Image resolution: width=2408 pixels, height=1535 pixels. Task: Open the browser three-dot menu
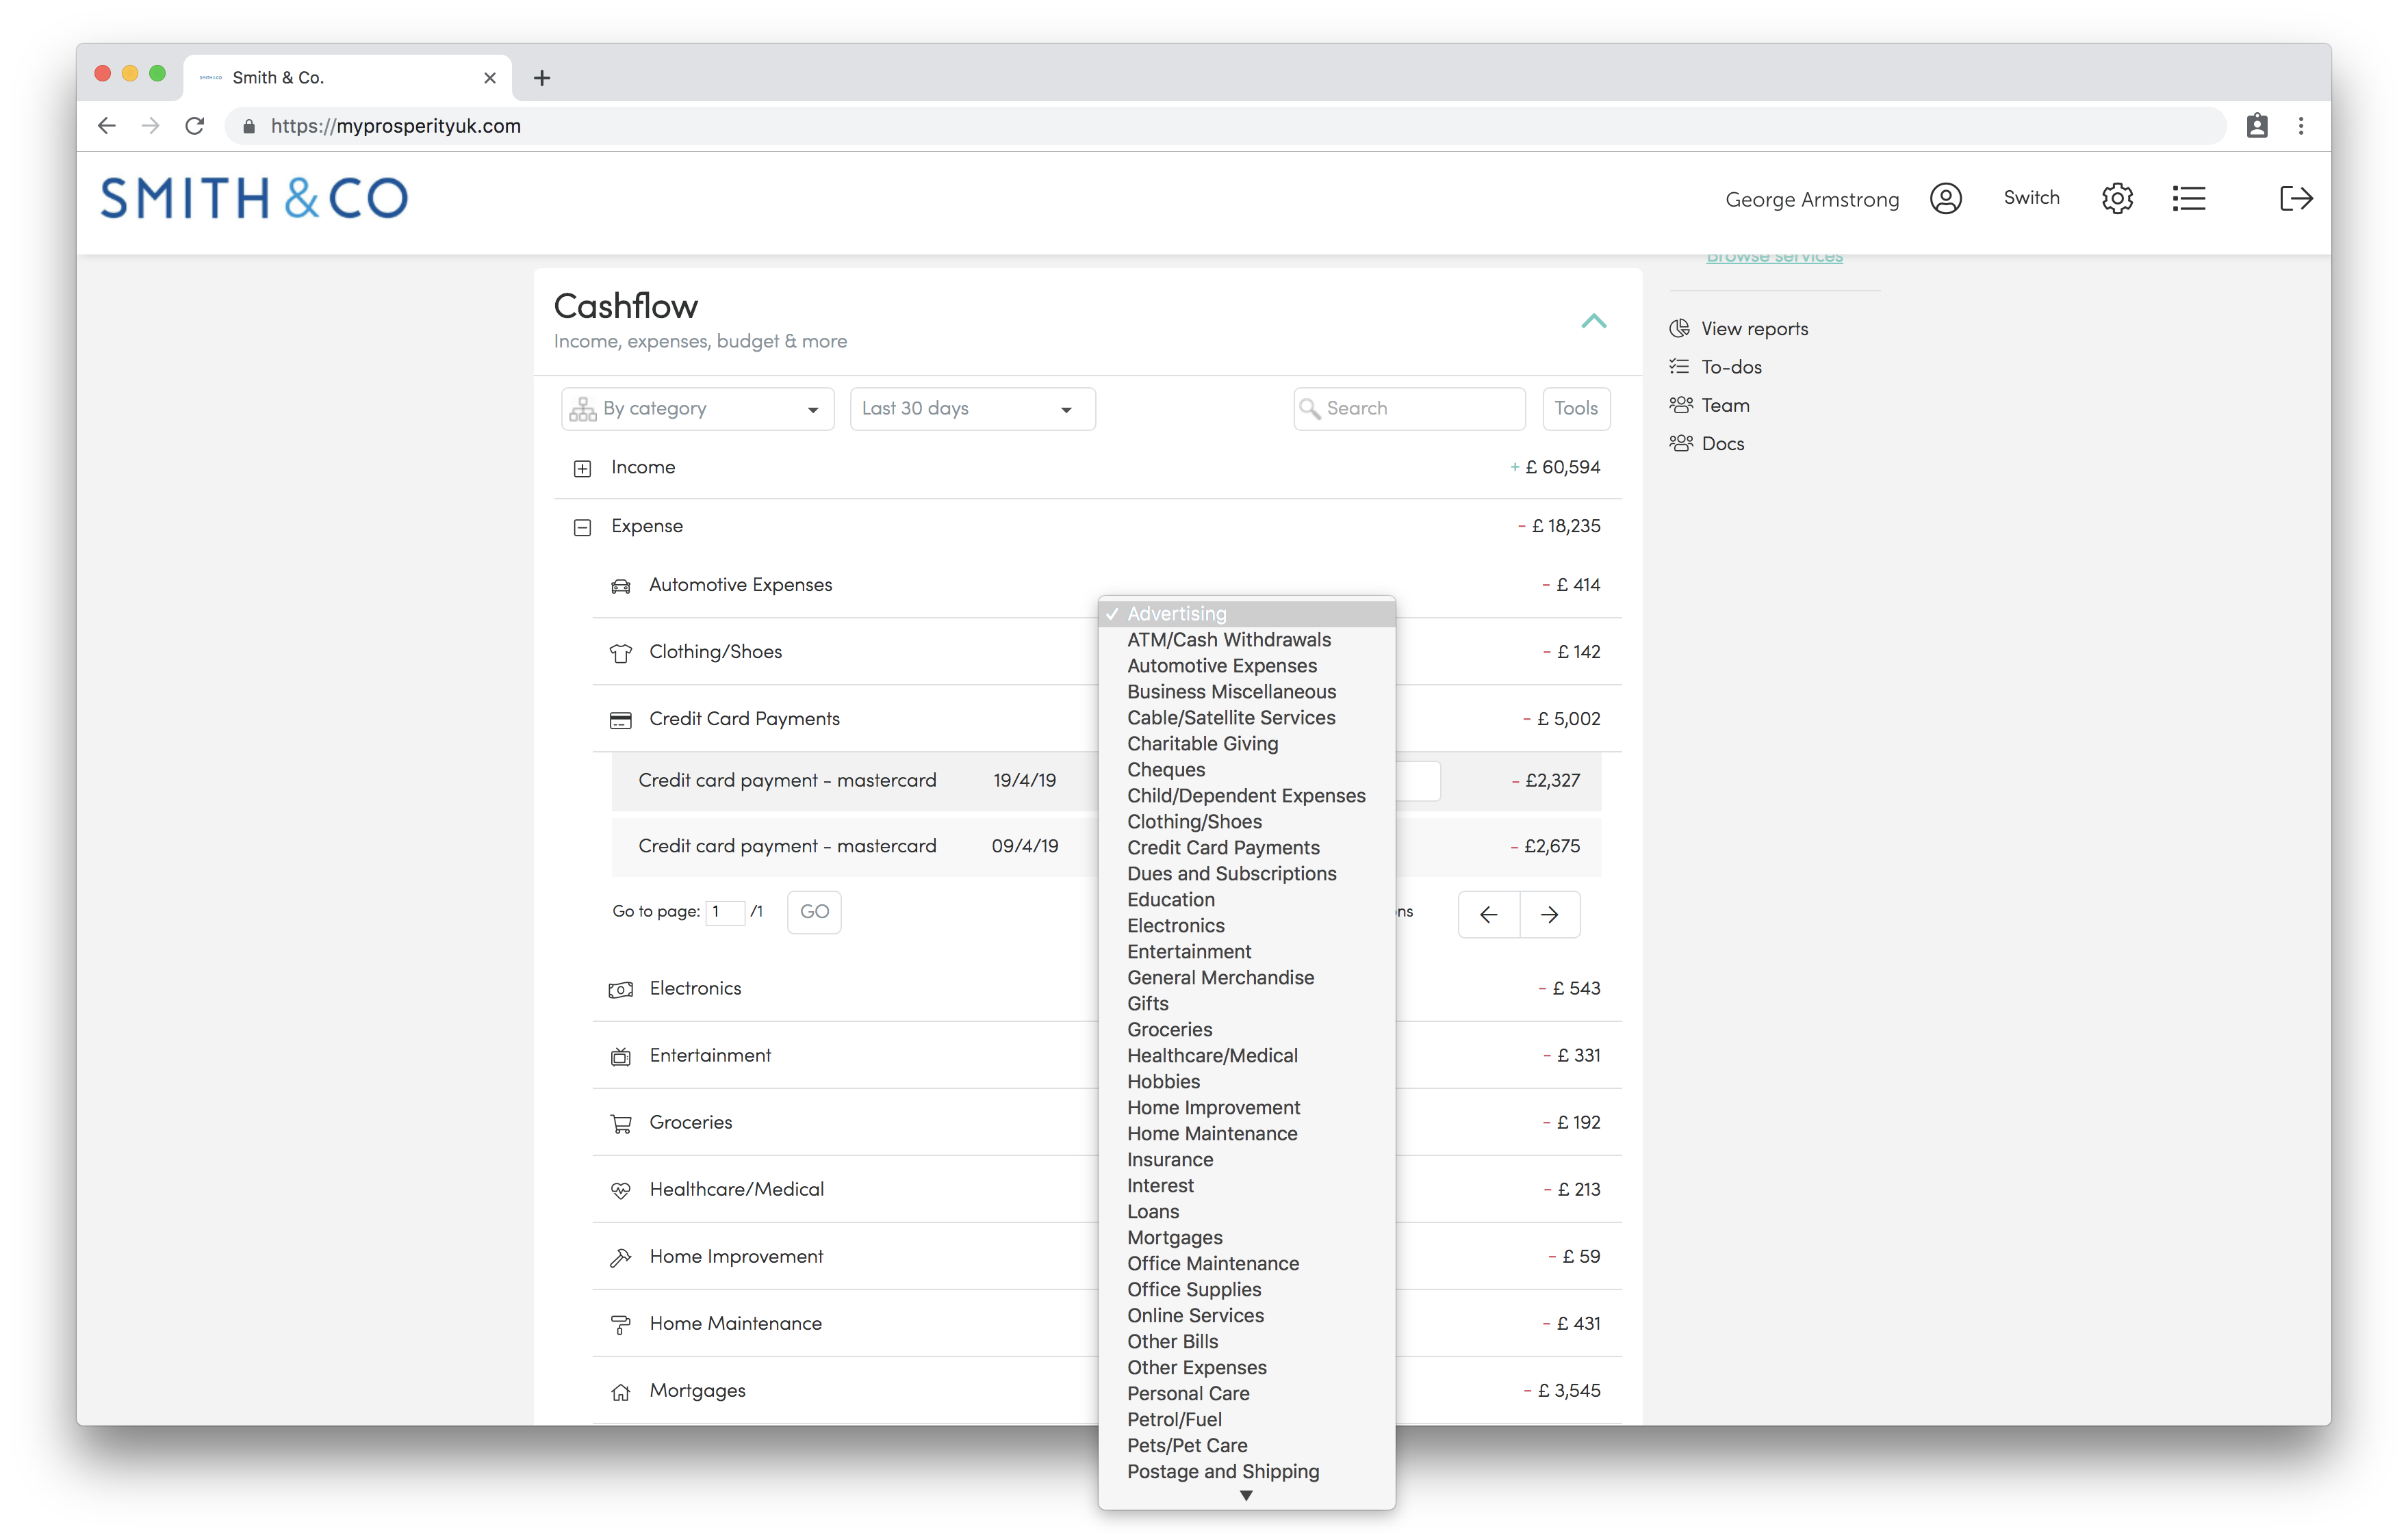(x=2301, y=126)
